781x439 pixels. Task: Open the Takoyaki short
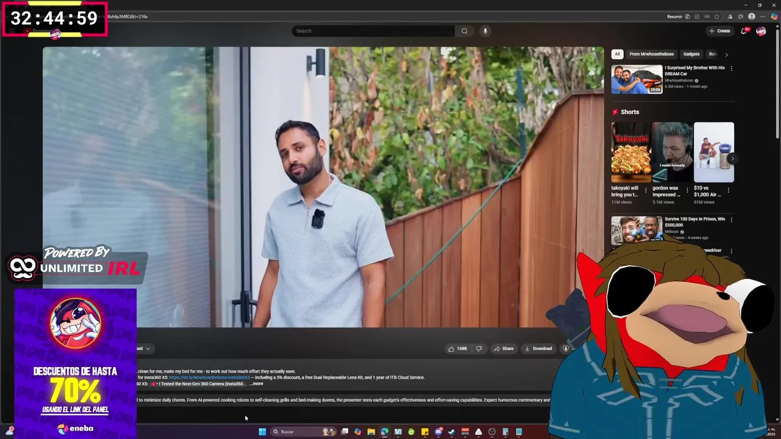pyautogui.click(x=631, y=152)
